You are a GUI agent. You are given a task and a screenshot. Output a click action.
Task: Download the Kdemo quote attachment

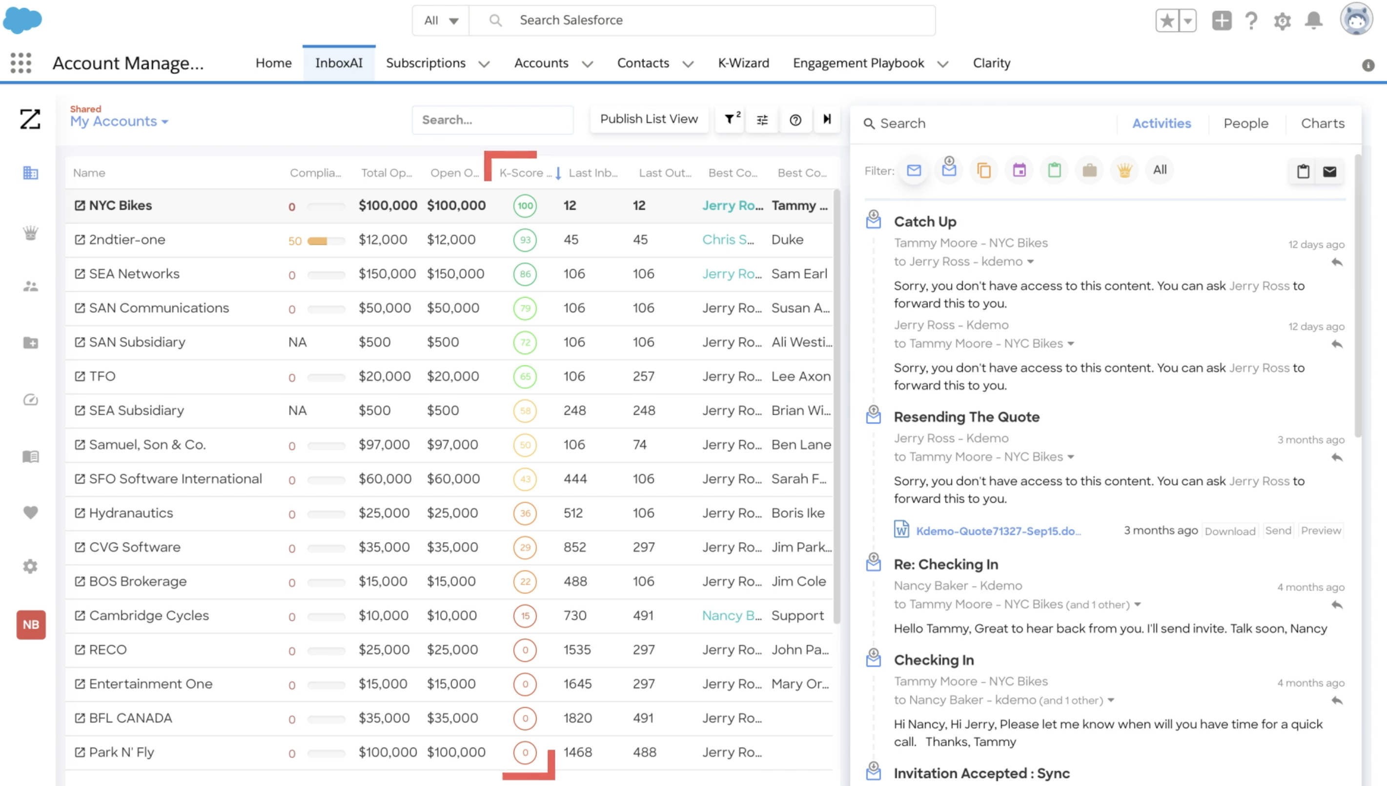(x=1229, y=531)
